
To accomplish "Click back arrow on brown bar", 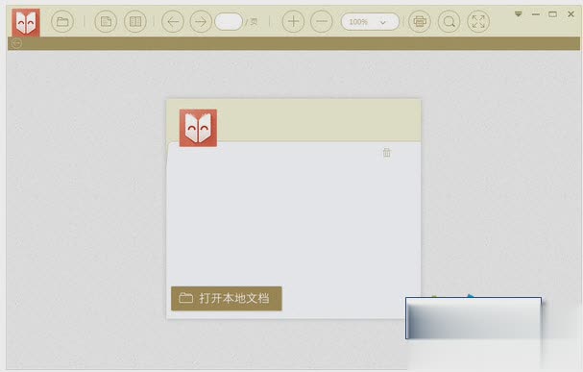I will click(16, 43).
